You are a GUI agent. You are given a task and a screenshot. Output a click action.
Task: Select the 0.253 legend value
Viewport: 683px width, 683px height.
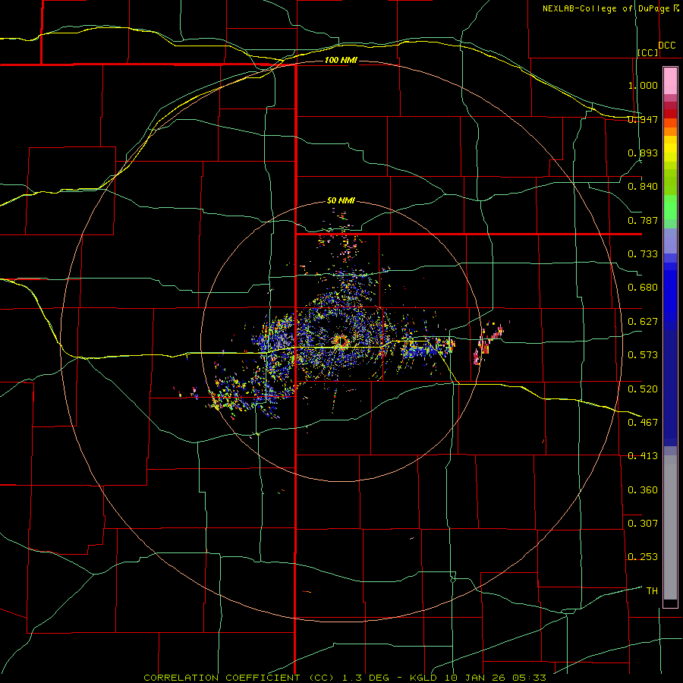[x=643, y=557]
